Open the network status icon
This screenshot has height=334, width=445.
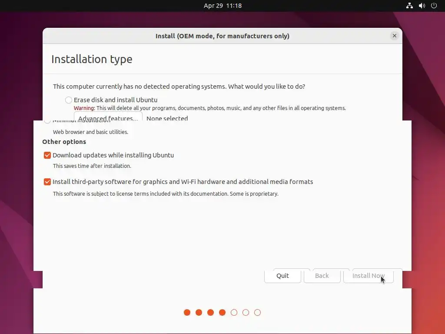[409, 6]
